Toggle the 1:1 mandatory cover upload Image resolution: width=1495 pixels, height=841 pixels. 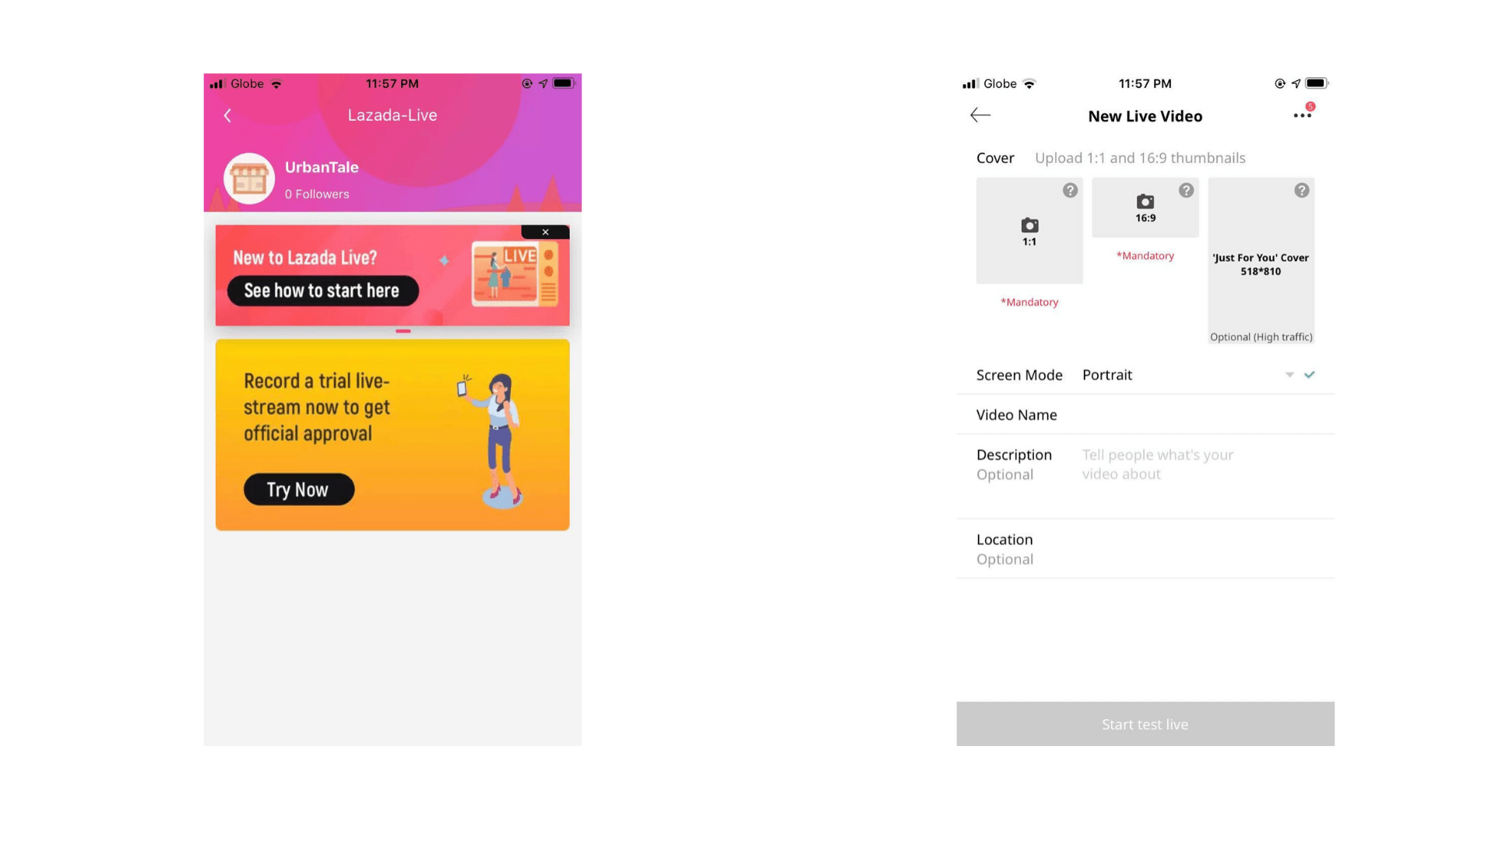tap(1029, 230)
